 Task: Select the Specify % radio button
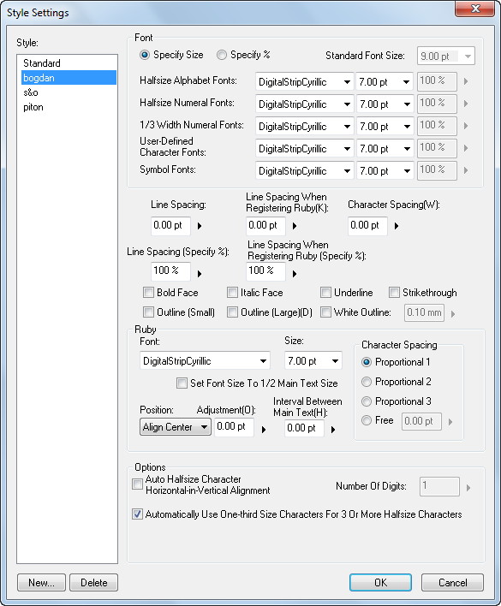pos(222,55)
